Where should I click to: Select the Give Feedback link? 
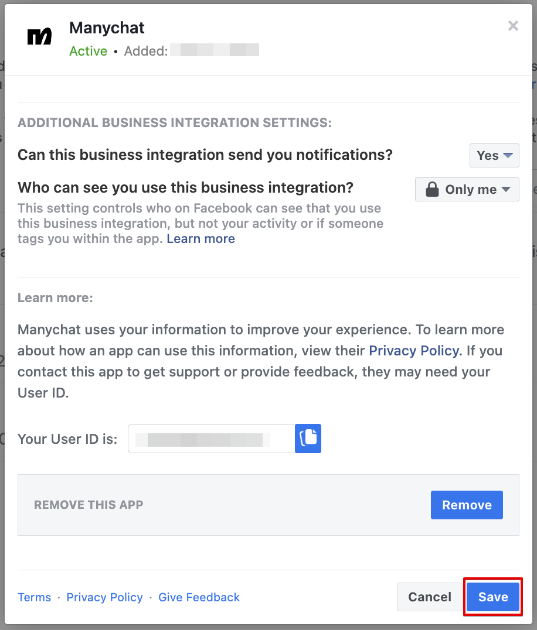click(x=199, y=597)
